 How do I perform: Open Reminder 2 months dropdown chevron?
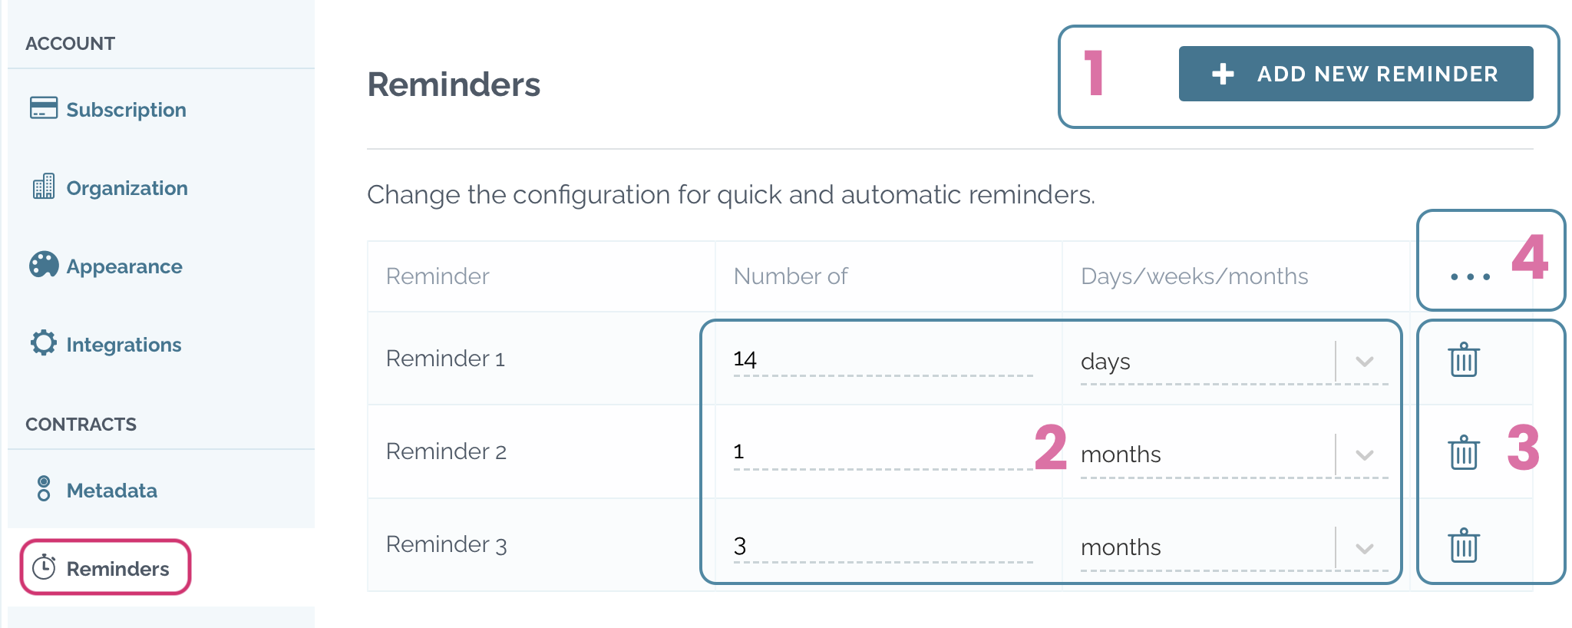[1364, 454]
